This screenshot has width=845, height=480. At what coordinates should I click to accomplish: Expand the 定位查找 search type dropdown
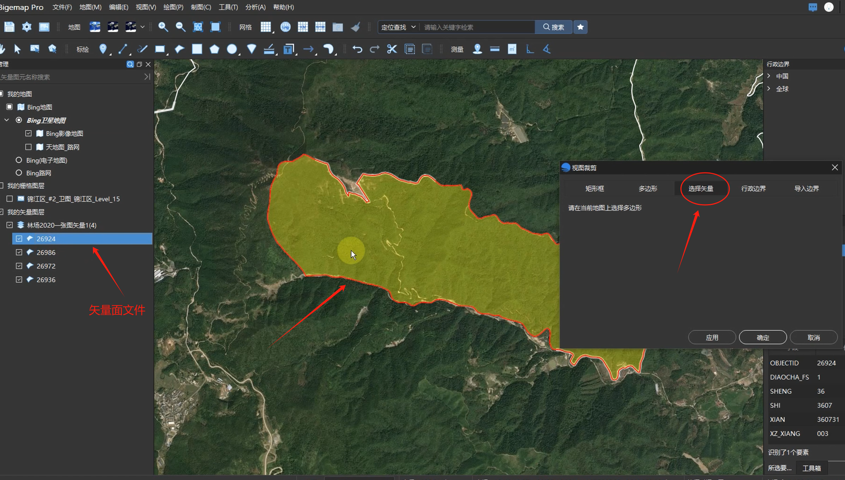pos(414,27)
